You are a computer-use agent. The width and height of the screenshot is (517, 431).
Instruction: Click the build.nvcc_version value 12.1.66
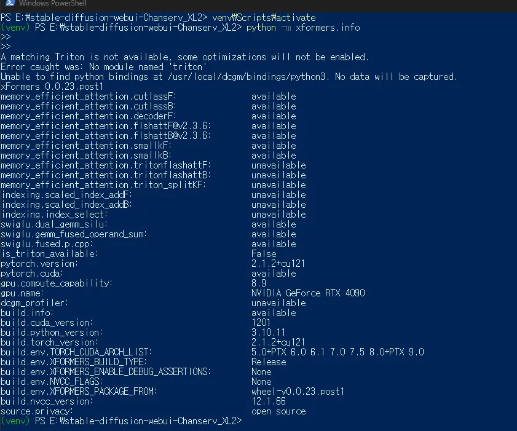click(269, 401)
